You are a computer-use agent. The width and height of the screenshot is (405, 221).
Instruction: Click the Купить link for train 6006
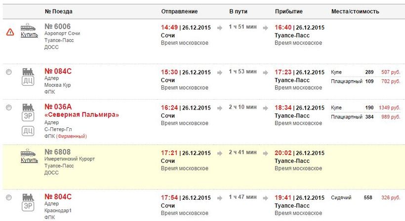[29, 35]
